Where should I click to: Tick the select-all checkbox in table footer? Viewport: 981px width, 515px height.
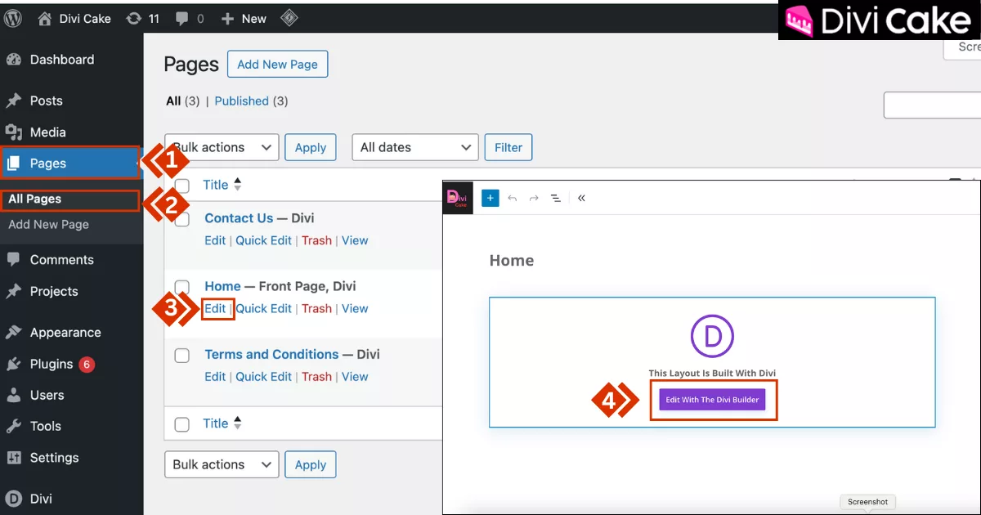182,424
